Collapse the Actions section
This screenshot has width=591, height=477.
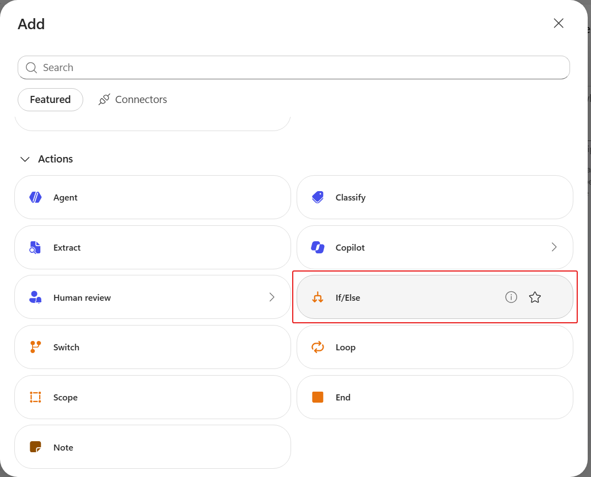(x=25, y=159)
